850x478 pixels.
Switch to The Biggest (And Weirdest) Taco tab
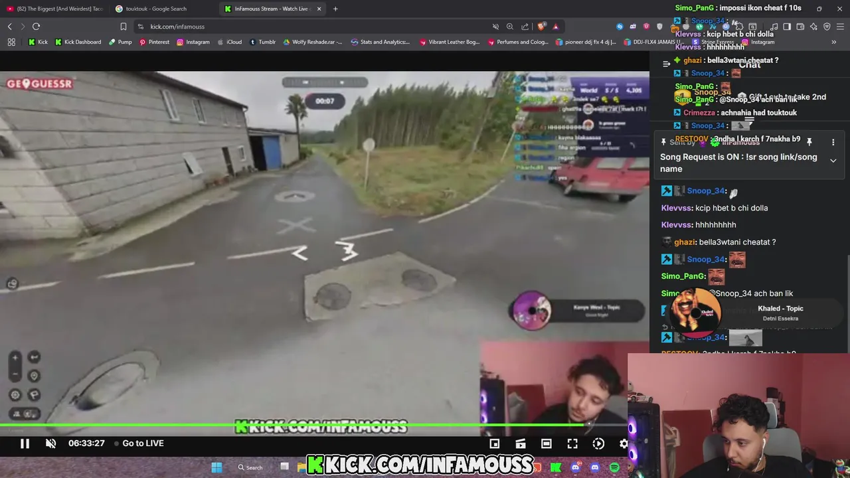(x=54, y=9)
